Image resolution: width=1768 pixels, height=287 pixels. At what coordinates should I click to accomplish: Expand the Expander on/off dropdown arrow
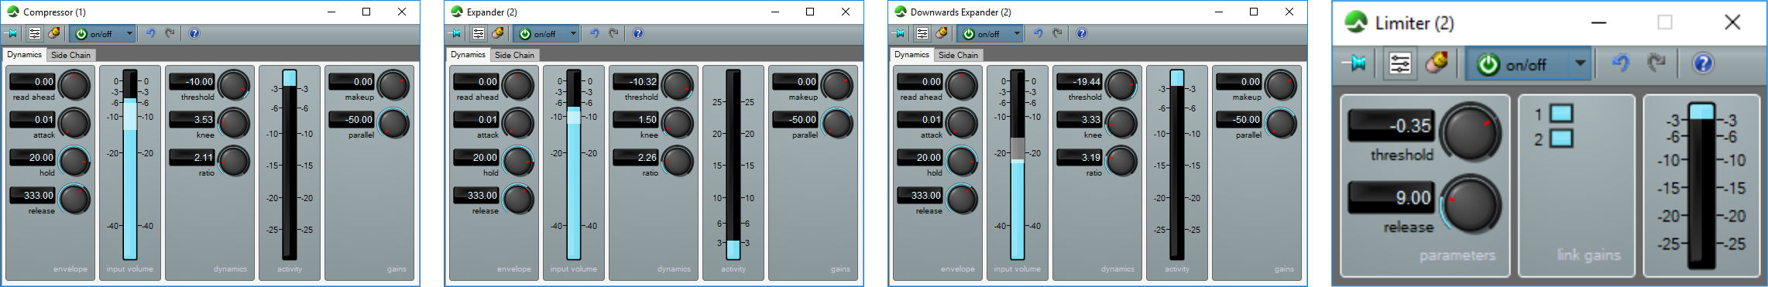(573, 33)
